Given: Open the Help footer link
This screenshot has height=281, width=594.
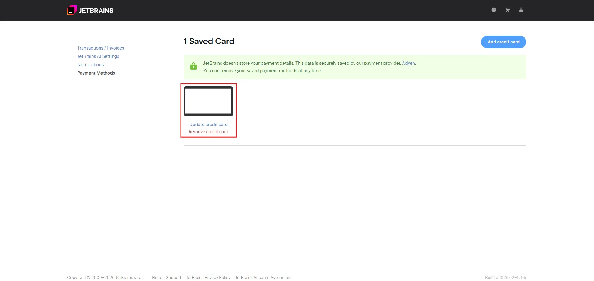Looking at the screenshot, I should point(156,278).
